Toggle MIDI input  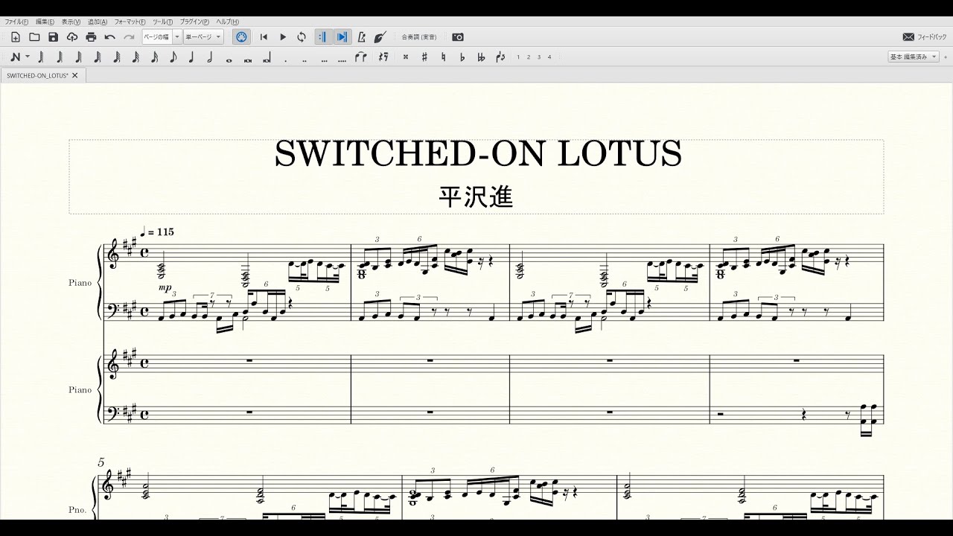point(240,36)
